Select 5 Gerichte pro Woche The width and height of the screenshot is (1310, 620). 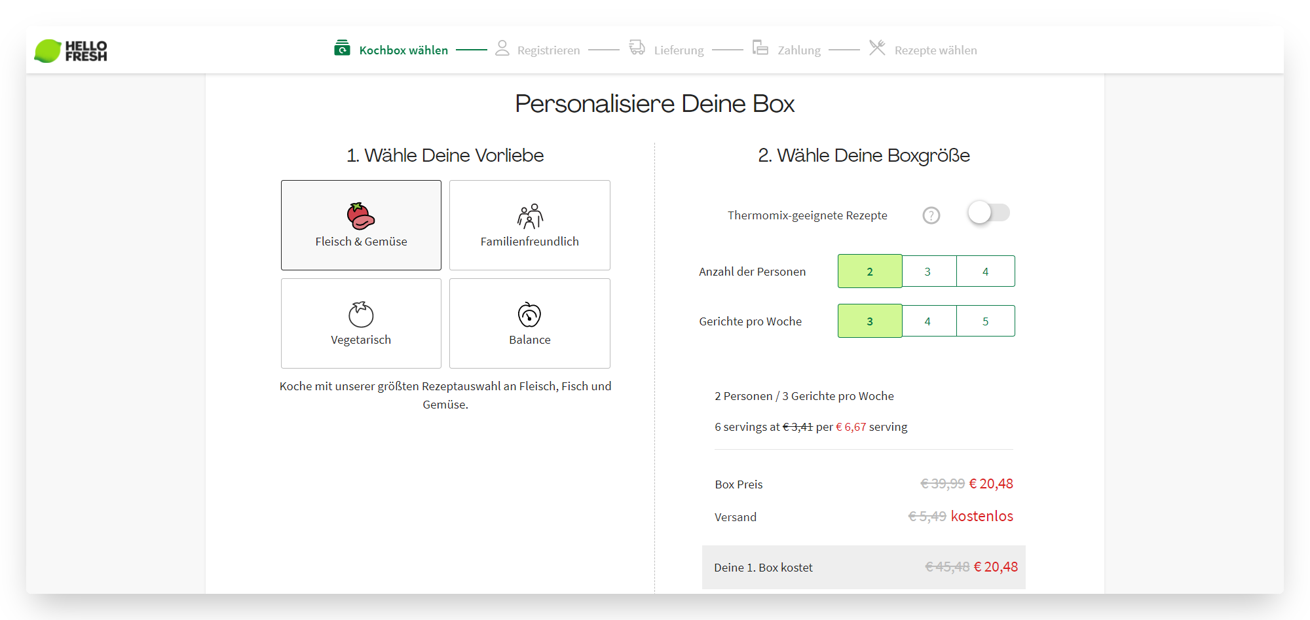pyautogui.click(x=986, y=321)
